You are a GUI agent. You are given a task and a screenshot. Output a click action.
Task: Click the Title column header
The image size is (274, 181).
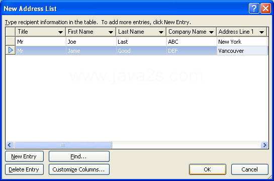(x=41, y=32)
